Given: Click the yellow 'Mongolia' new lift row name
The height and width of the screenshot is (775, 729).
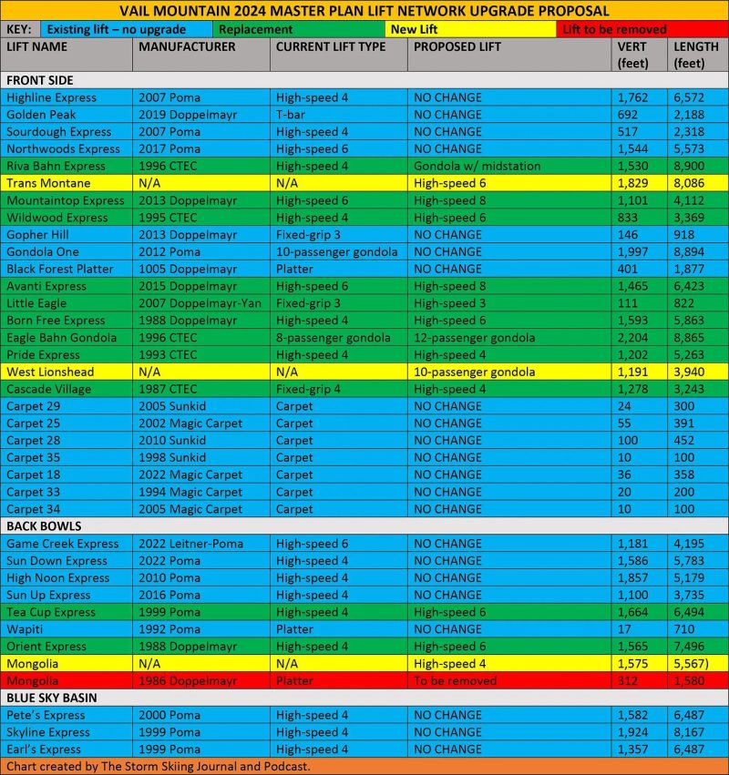Looking at the screenshot, I should pyautogui.click(x=32, y=664).
